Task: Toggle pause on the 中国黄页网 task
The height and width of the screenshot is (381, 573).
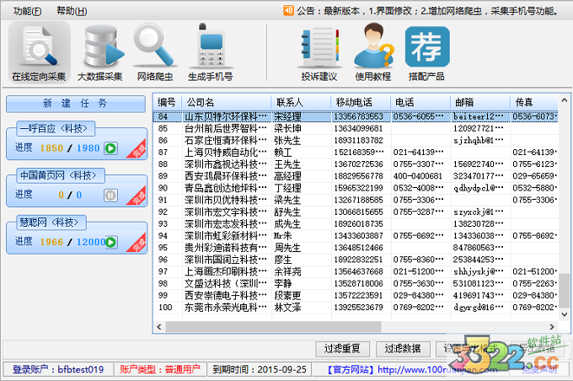Action: 110,195
